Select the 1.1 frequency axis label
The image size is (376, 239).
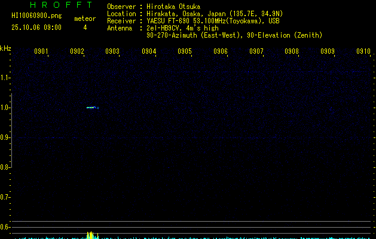click(x=6, y=78)
